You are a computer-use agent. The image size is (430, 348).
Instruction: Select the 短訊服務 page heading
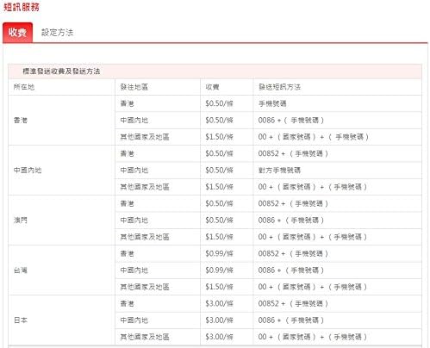(x=22, y=7)
